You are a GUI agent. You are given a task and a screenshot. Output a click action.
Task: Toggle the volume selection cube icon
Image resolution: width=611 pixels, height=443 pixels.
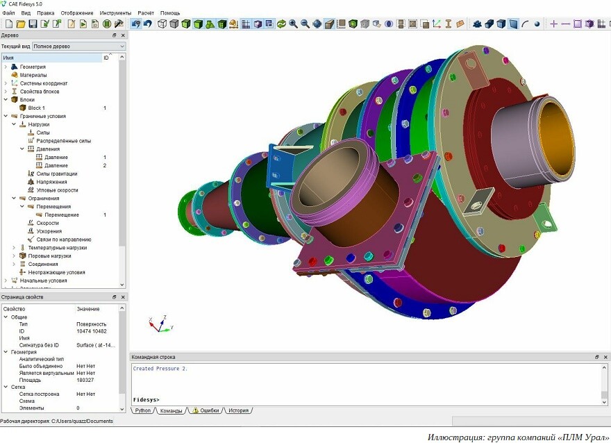pyautogui.click(x=501, y=24)
